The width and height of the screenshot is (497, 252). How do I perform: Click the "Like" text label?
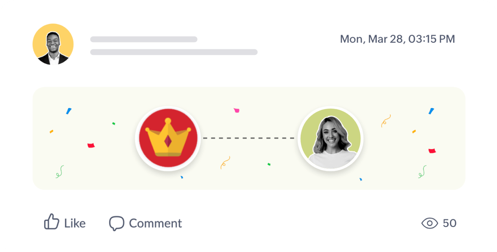[x=75, y=223]
